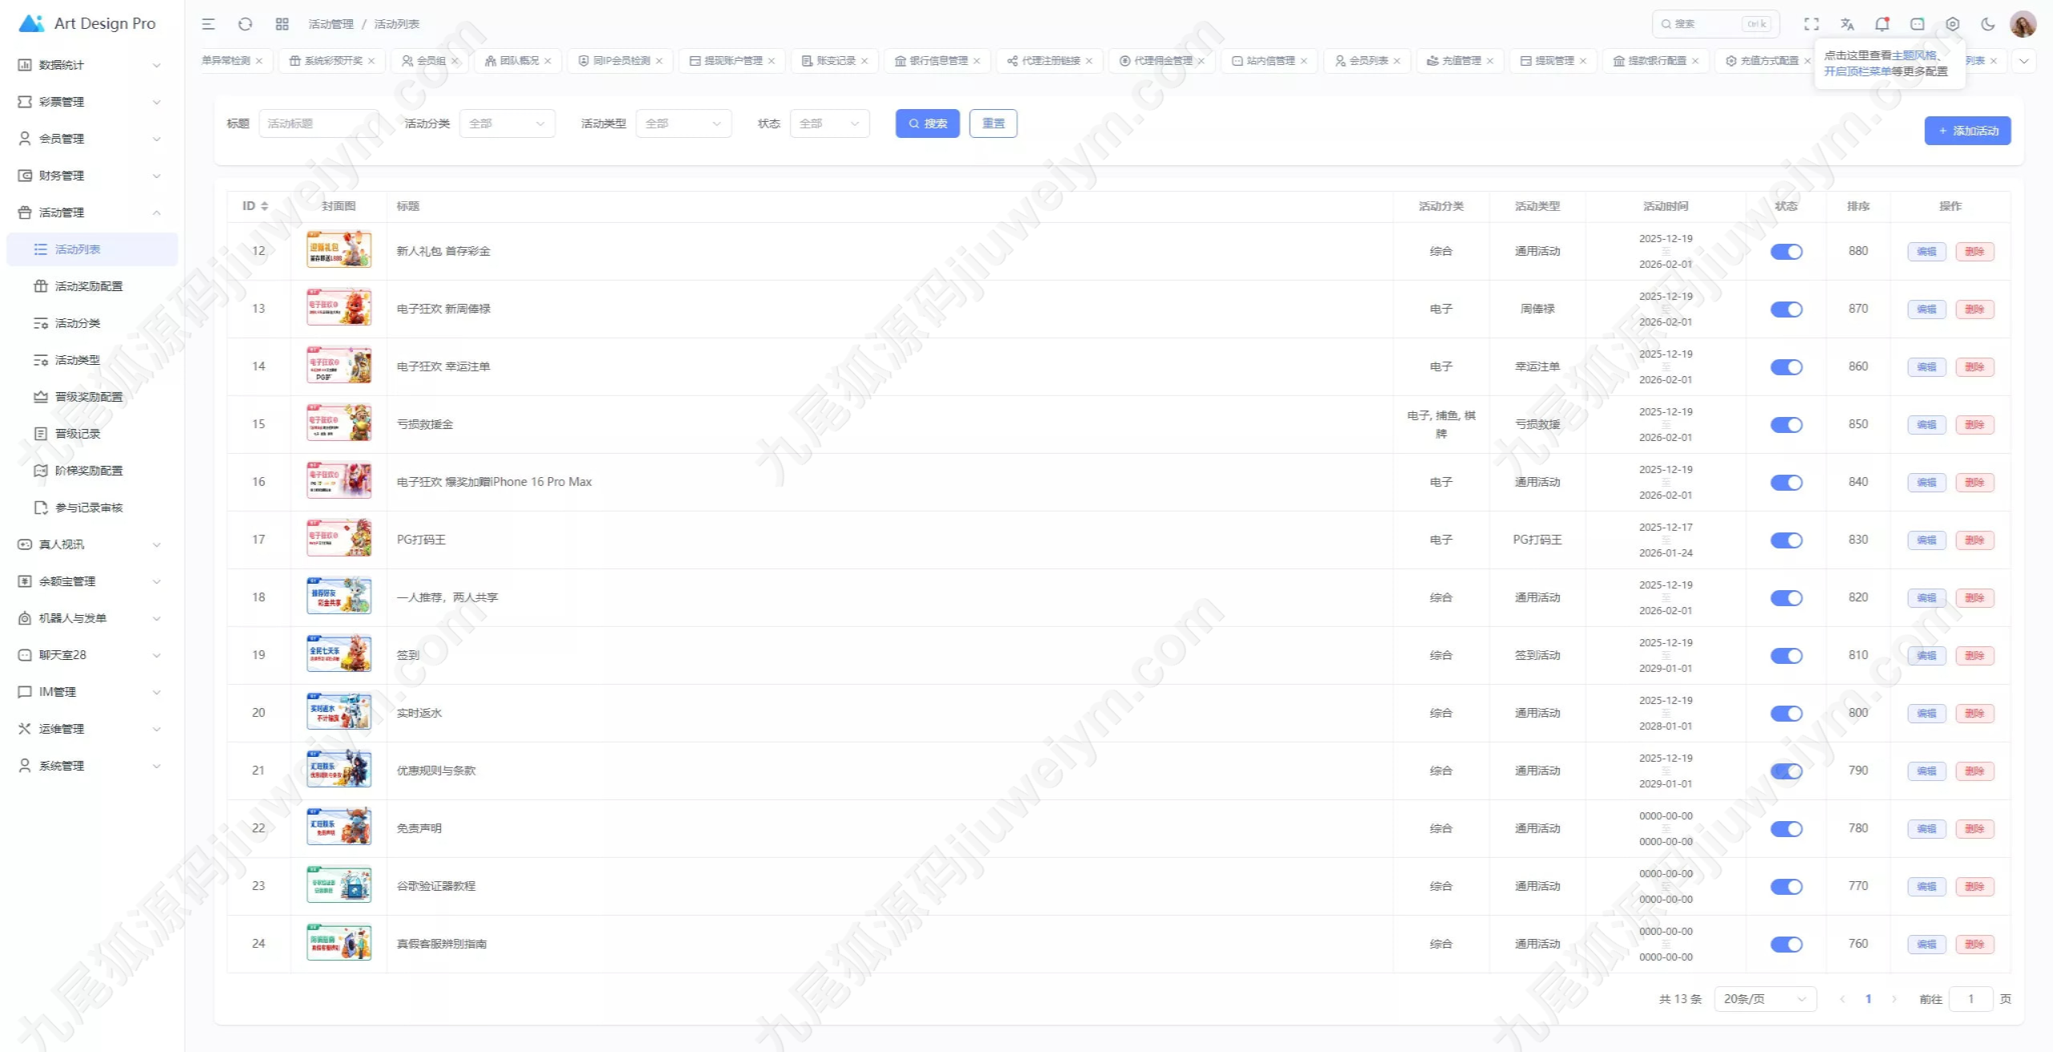Switch to dark mode moon icon

coord(1988,24)
